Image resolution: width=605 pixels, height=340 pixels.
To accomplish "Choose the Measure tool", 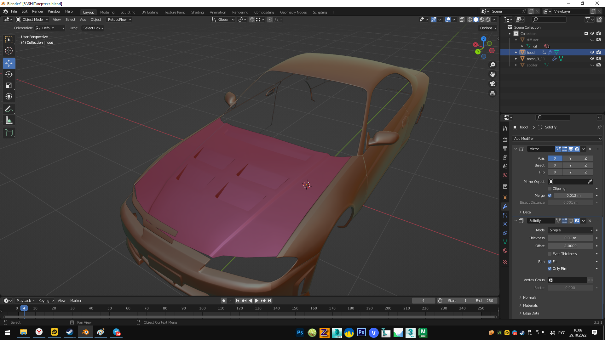I will (x=9, y=120).
